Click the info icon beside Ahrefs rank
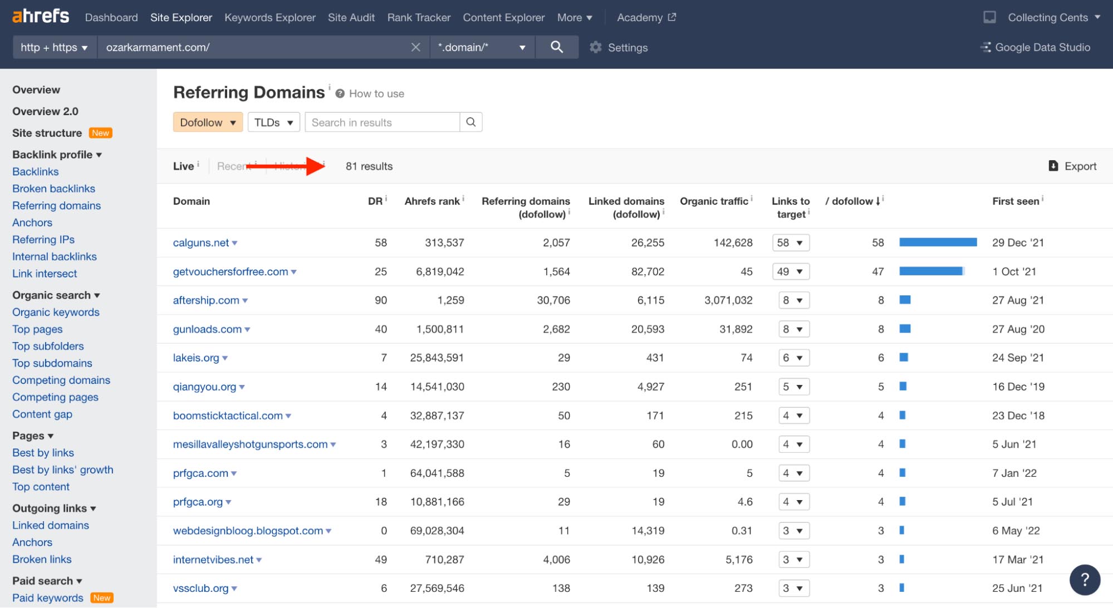1113x608 pixels. point(463,198)
